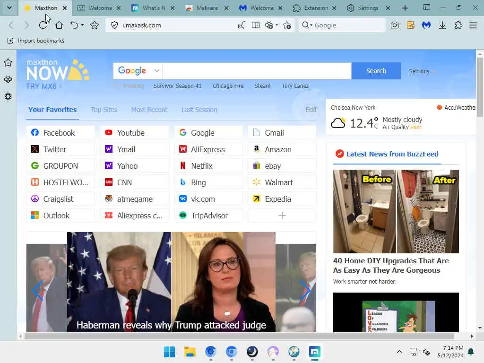Screen dimensions: 484x363
Task: Open the TripAdvisor favorite tile
Action: click(208, 216)
